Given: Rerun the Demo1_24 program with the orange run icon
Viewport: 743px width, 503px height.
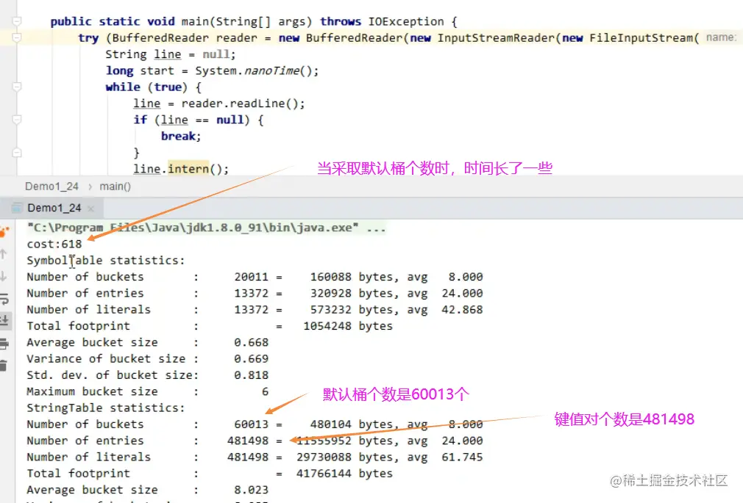Looking at the screenshot, I should pos(4,232).
